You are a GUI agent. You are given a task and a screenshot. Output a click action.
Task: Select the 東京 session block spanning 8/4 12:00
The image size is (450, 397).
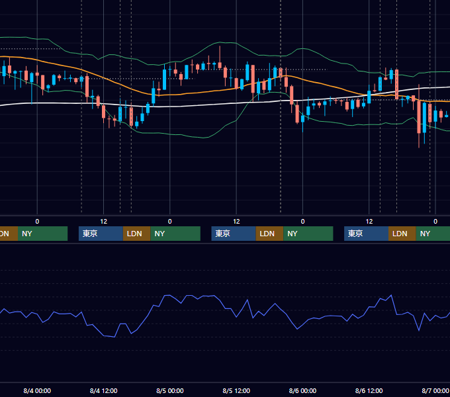click(x=101, y=234)
